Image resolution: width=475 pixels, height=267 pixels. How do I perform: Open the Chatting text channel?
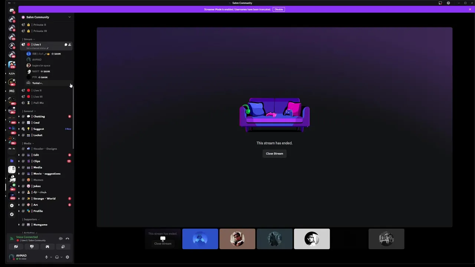coord(46,116)
